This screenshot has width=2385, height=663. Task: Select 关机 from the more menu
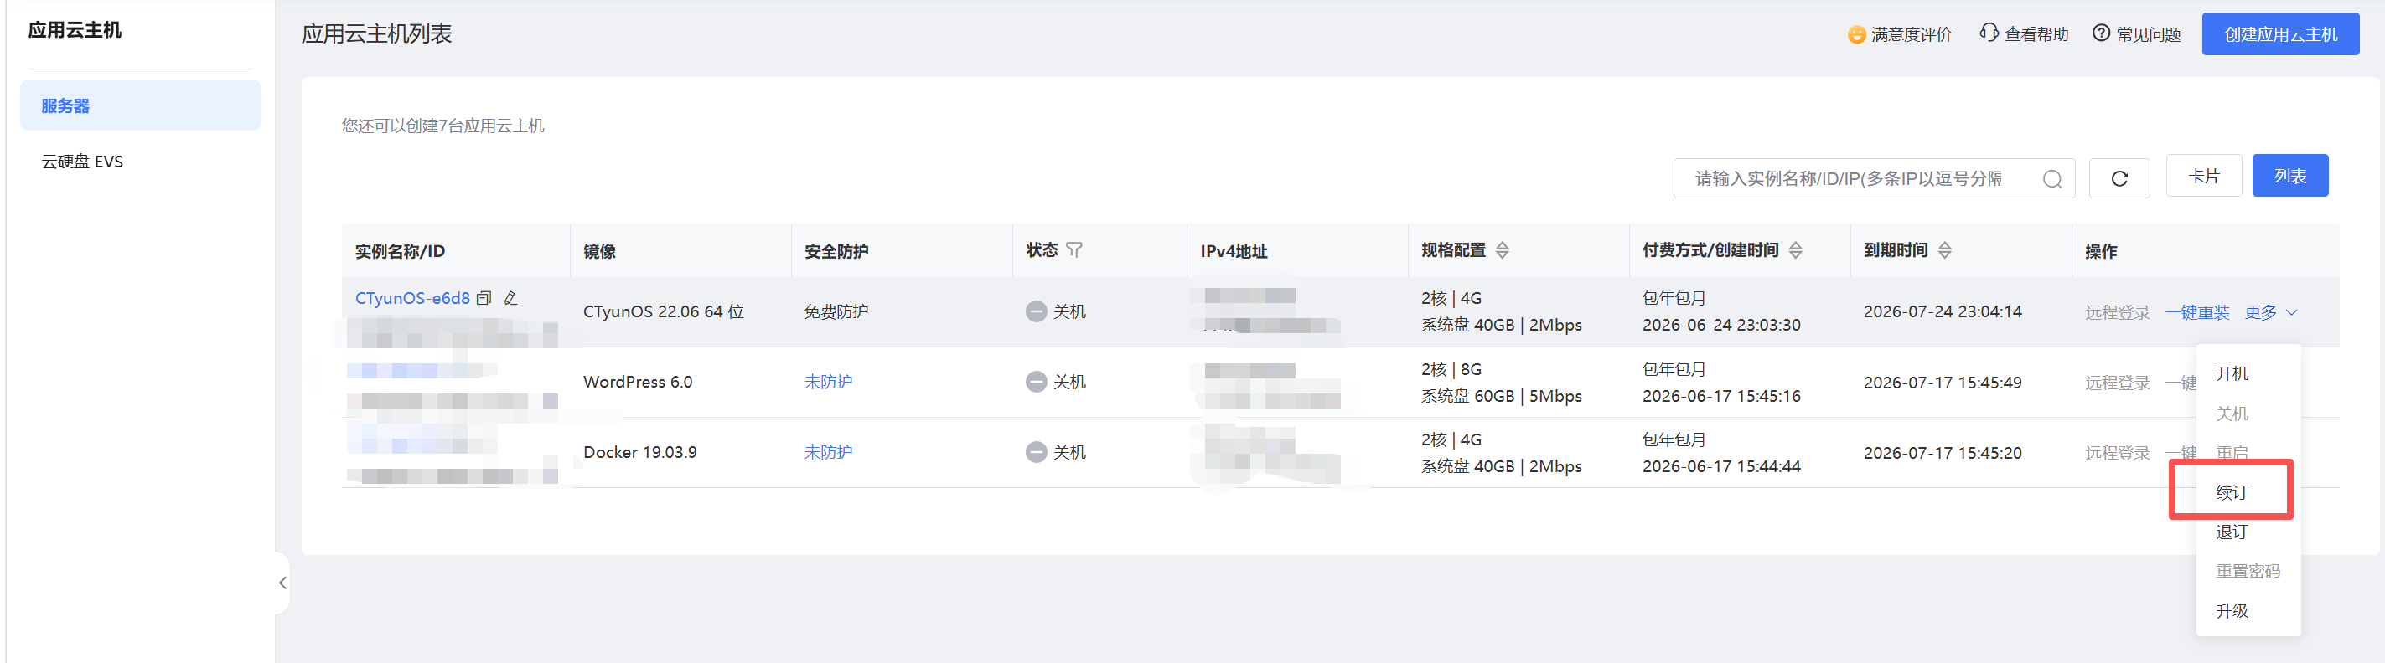[2232, 414]
